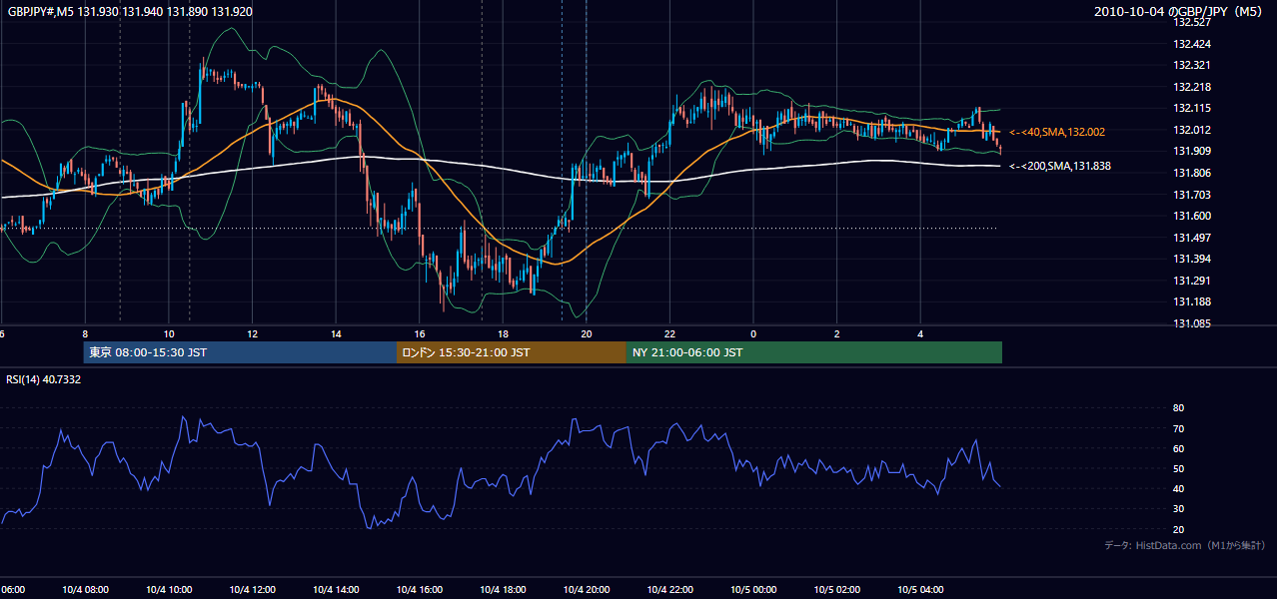The width and height of the screenshot is (1277, 599).
Task: Select the NY 21:00-06:00 JST session bar
Action: pos(814,352)
